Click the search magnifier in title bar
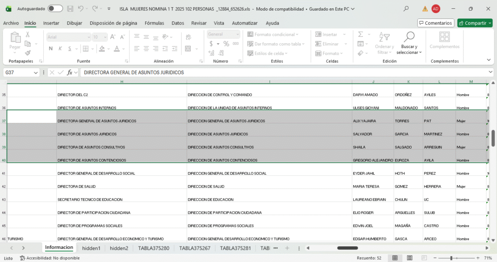Viewport: 497px width, 262px height. point(406,9)
